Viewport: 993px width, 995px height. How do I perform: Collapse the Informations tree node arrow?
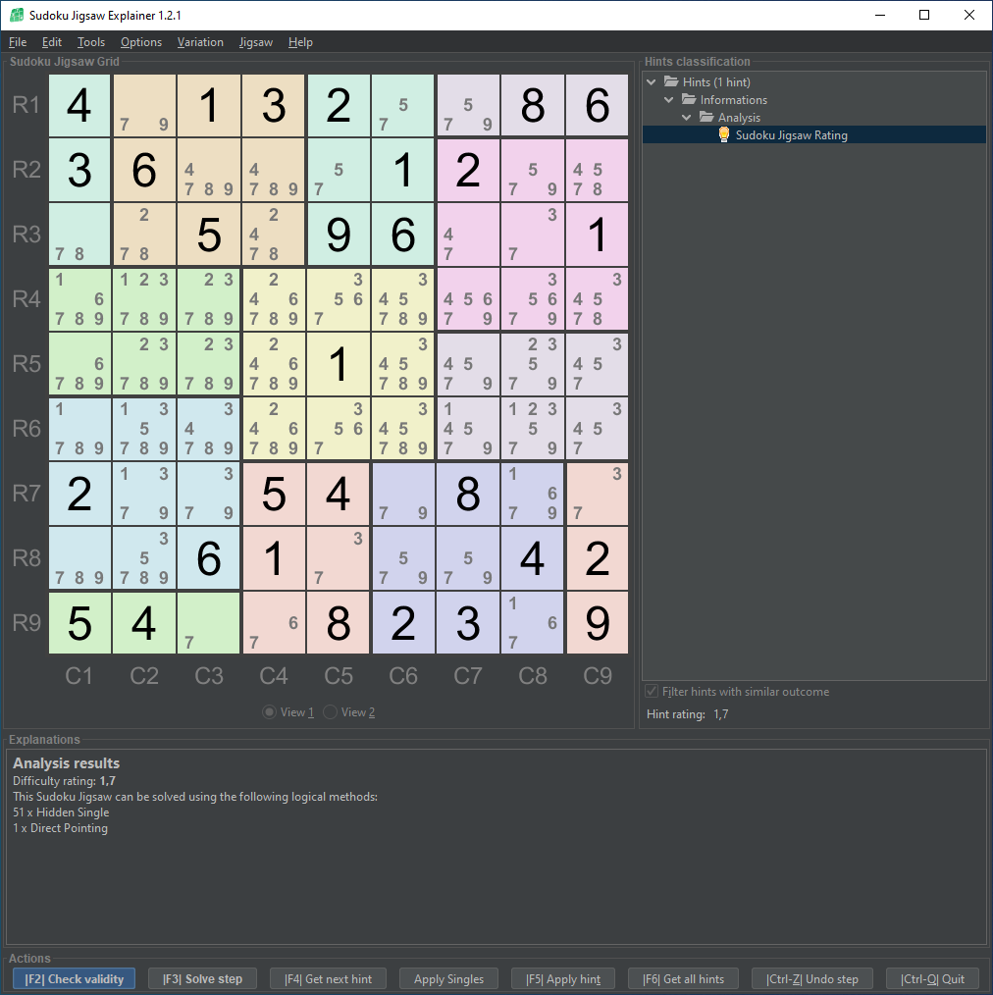click(x=669, y=100)
